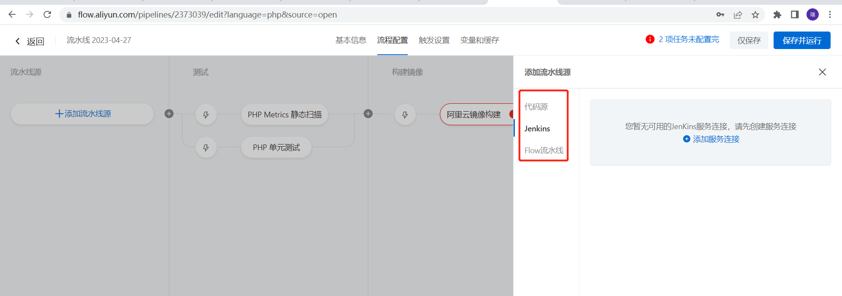842x296 pixels.
Task: Click the 返回 link
Action: point(36,42)
